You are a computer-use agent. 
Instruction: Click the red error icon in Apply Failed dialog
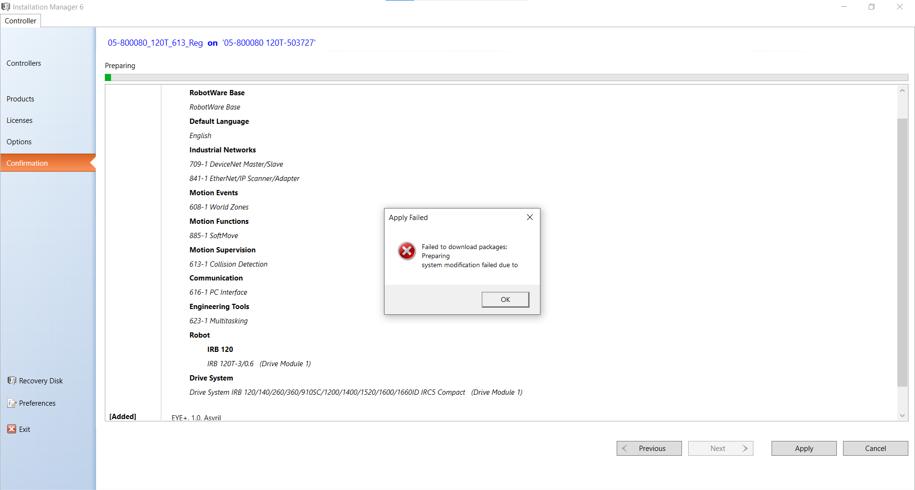tap(407, 251)
